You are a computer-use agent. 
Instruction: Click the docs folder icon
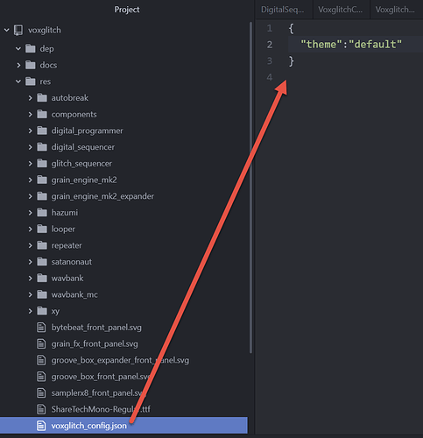click(x=31, y=65)
